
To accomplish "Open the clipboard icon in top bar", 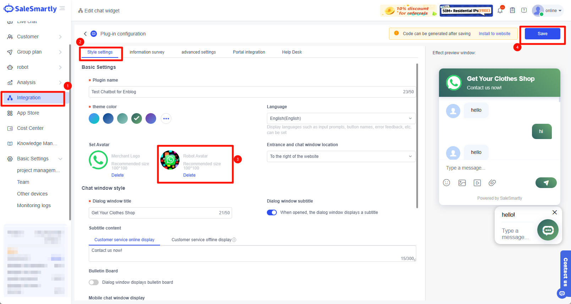I will tap(512, 11).
